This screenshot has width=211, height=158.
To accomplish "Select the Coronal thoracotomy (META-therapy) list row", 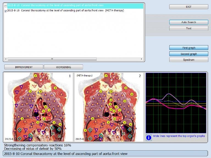I will point(66,11).
